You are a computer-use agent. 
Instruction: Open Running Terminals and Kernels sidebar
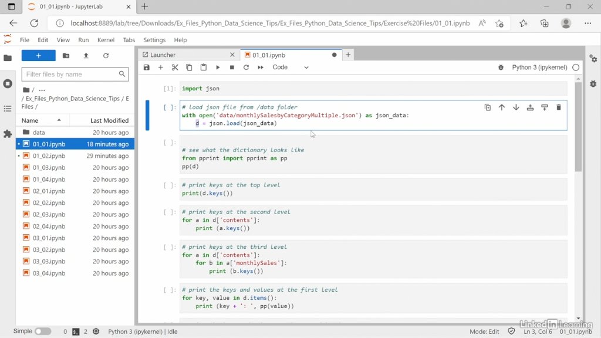point(8,83)
